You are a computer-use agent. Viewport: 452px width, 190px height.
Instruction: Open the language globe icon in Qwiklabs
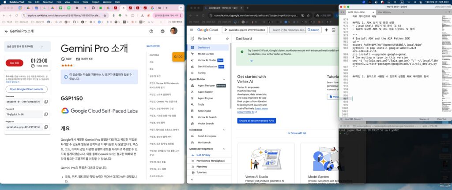162,31
